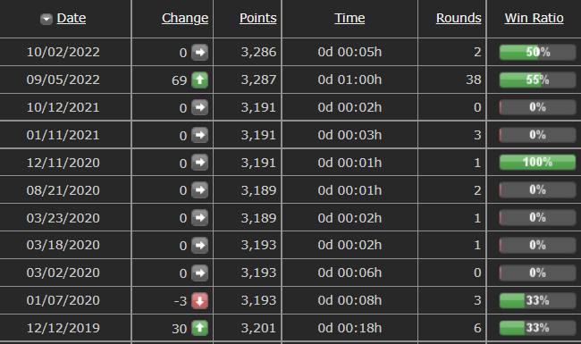Click the gray arrow in the 12/11/2020 row
The image size is (581, 344).
coord(199,163)
